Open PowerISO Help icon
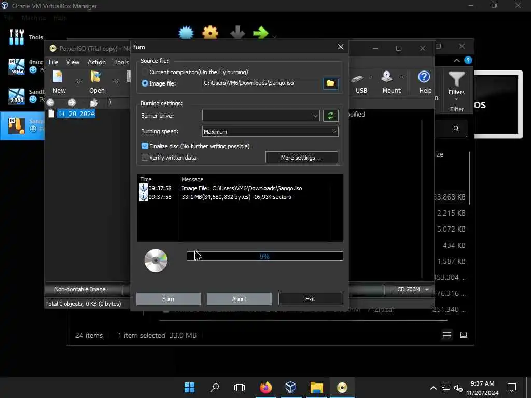The image size is (531, 398). coord(425,82)
